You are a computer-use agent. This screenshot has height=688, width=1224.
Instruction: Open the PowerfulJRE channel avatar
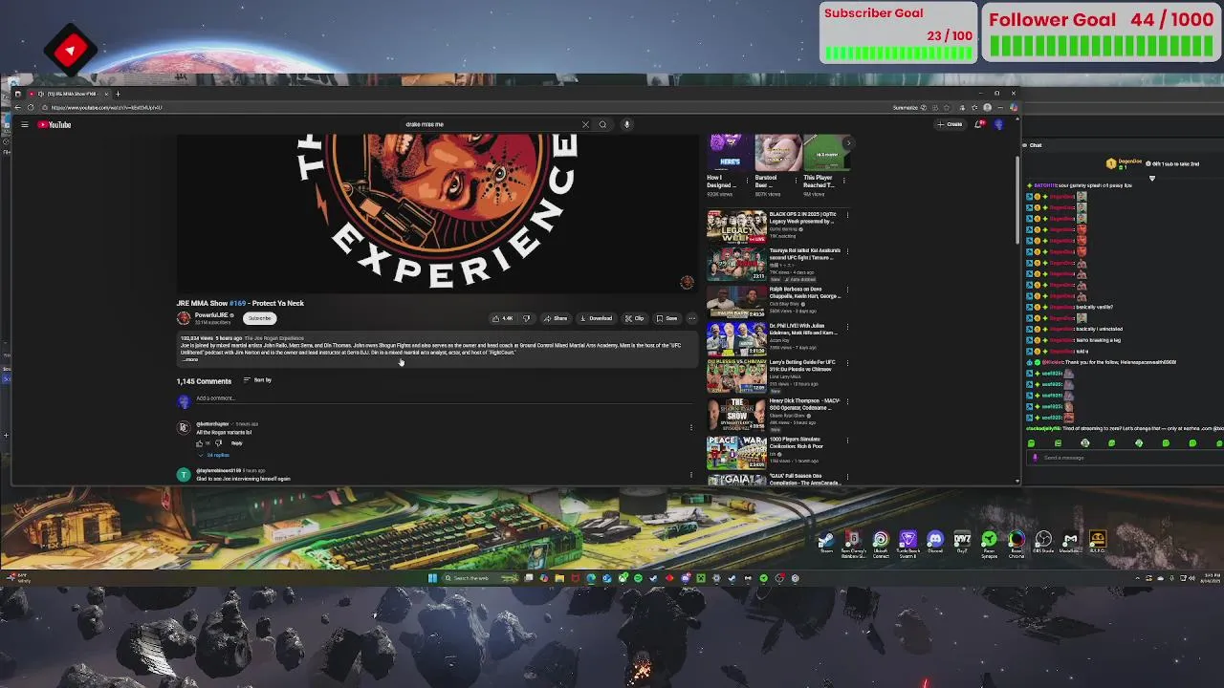click(x=184, y=318)
